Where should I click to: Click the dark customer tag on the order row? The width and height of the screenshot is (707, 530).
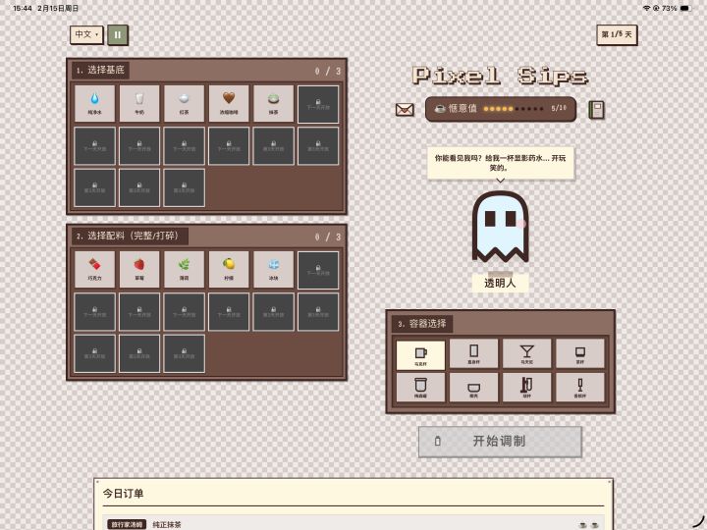pyautogui.click(x=127, y=524)
